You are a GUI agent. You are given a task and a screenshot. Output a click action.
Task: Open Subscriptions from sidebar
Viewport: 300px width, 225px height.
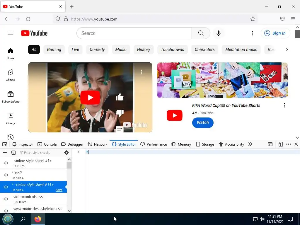11,97
